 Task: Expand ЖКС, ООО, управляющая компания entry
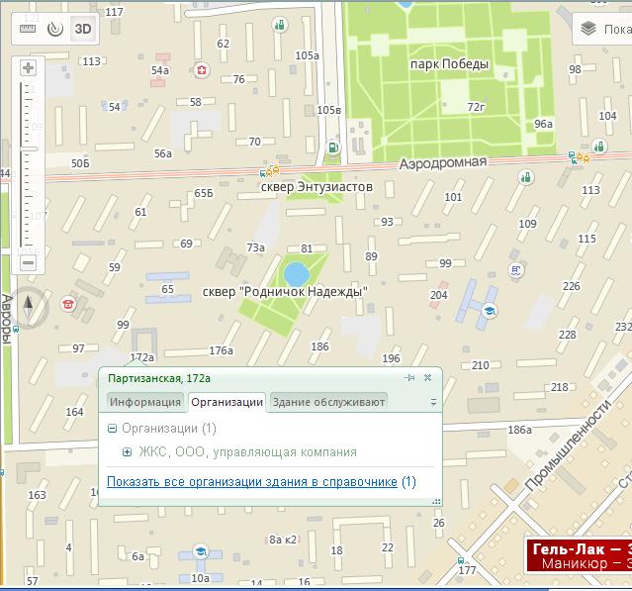pos(127,452)
